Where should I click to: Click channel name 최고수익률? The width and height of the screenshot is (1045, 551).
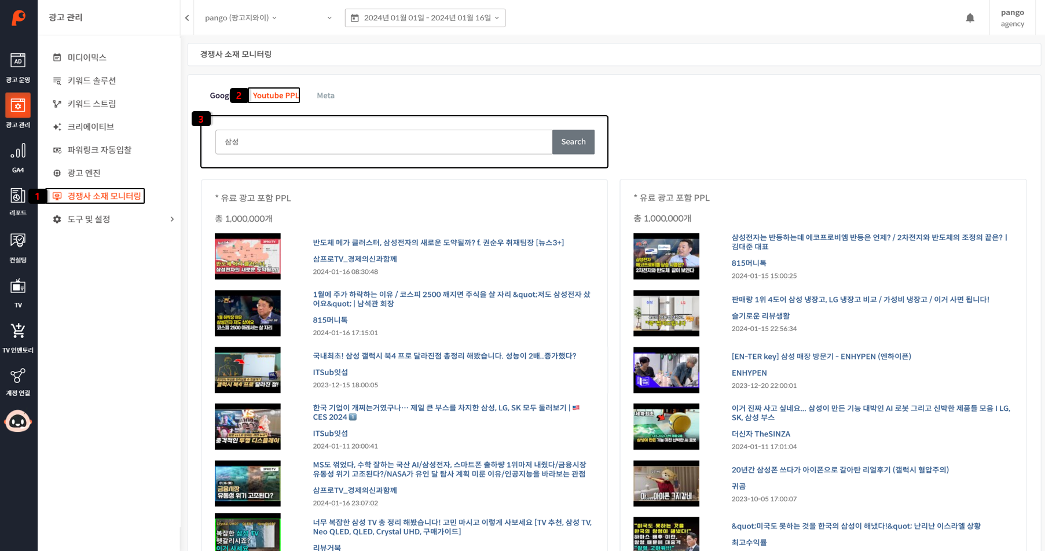[x=749, y=543]
